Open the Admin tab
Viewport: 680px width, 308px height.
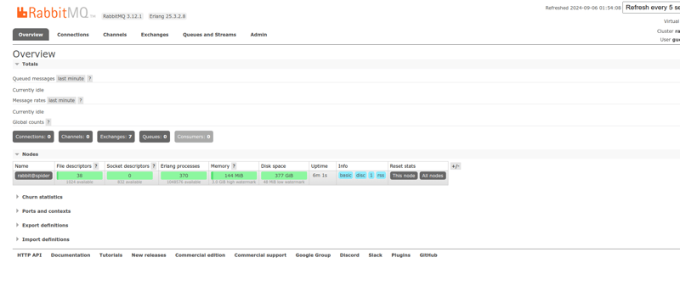pos(259,35)
